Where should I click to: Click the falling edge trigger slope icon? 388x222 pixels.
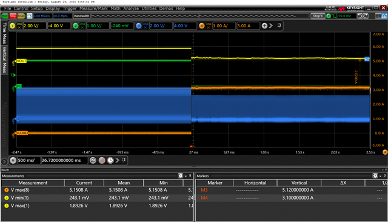(x=334, y=16)
